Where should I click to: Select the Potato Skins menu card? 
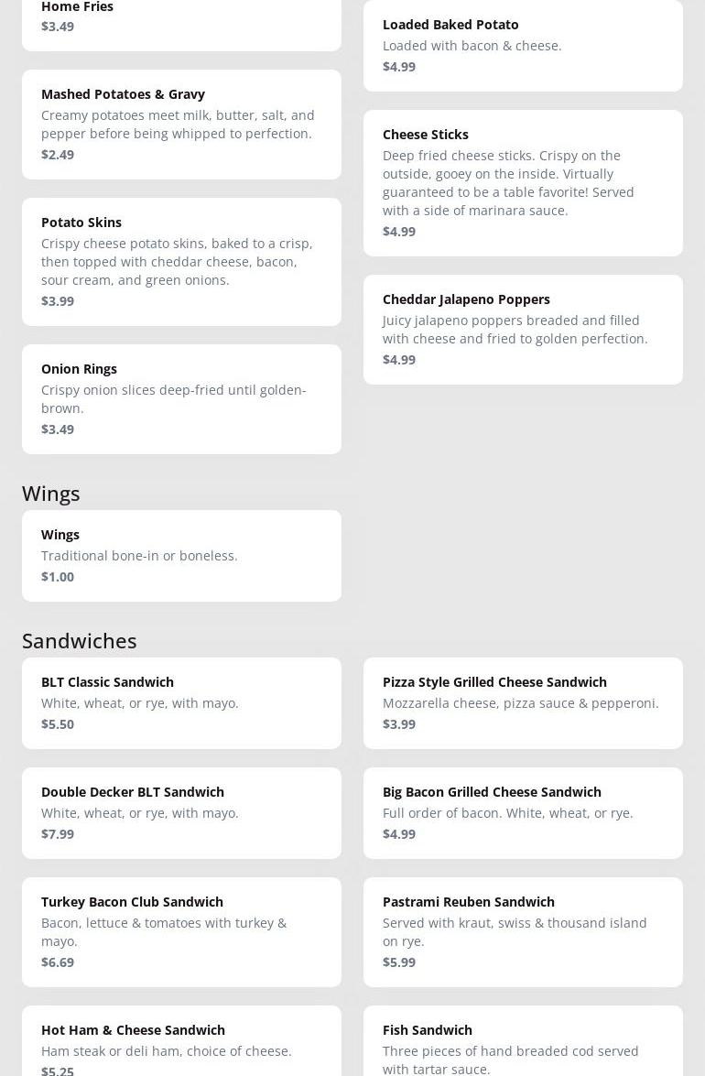(x=181, y=261)
